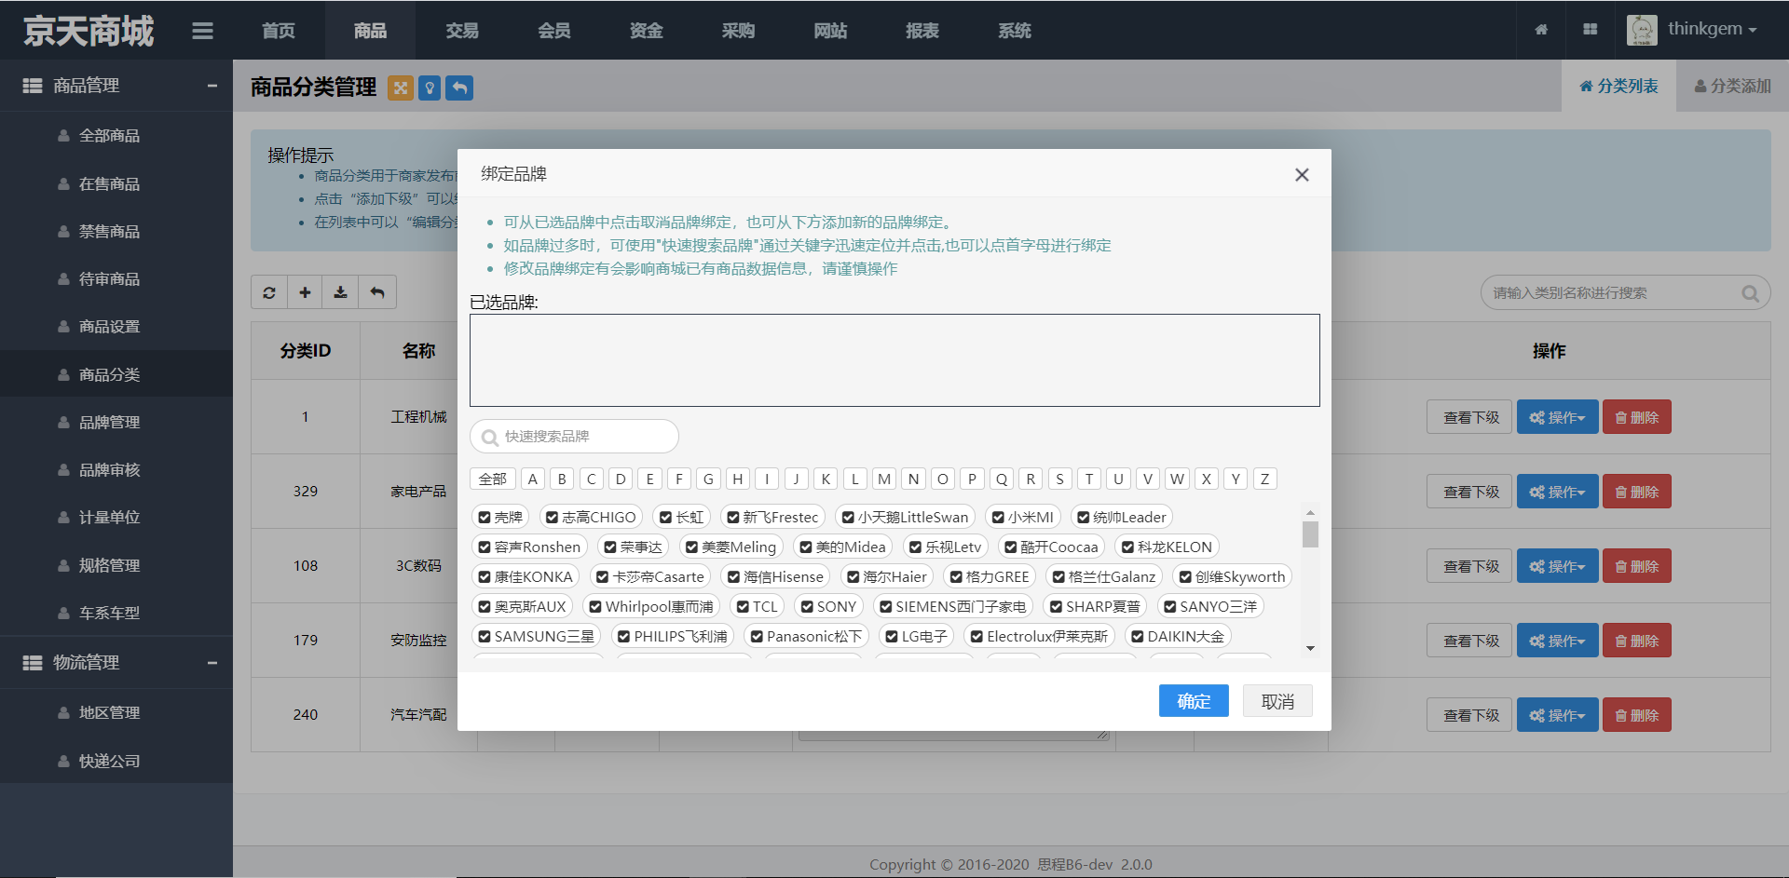
Task: Open 车系车型 in the sidebar
Action: click(x=116, y=614)
